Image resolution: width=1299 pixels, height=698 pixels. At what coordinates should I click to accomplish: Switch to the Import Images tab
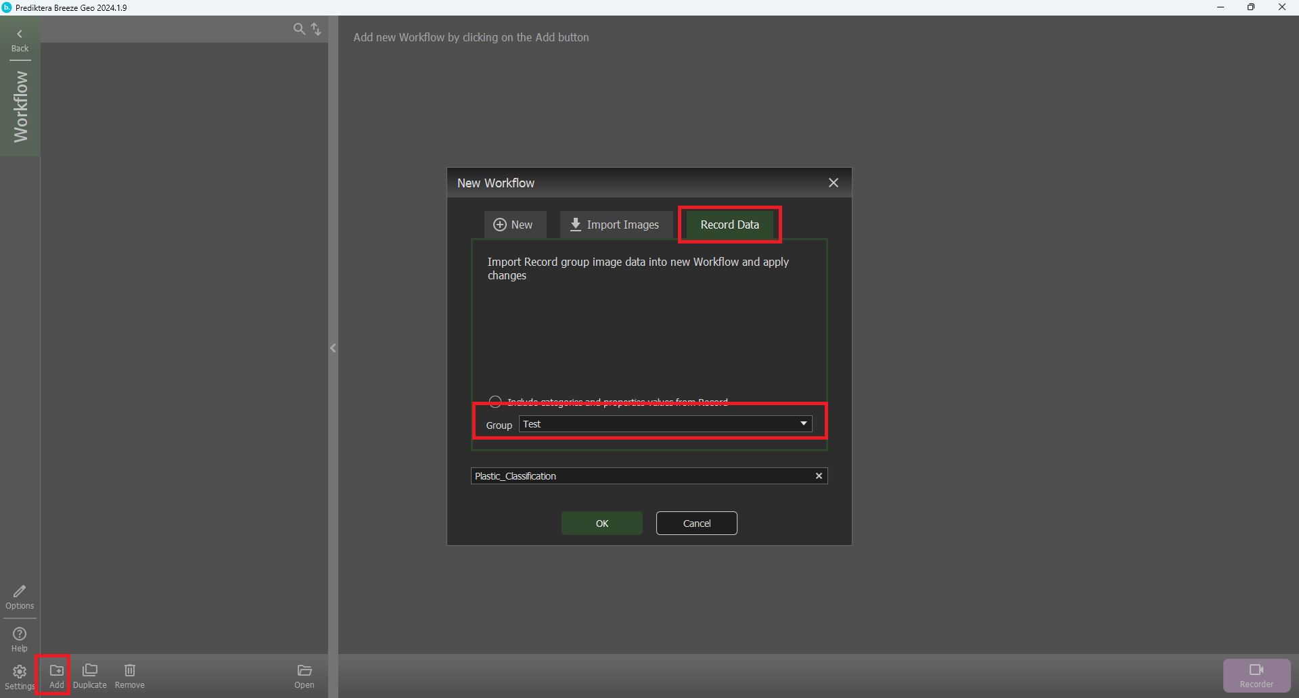click(614, 225)
